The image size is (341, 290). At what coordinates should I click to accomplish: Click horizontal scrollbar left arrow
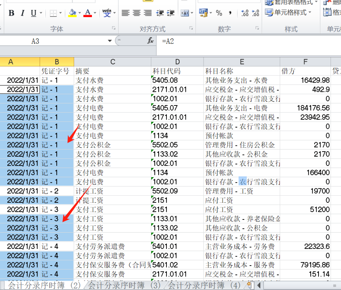click(259, 285)
